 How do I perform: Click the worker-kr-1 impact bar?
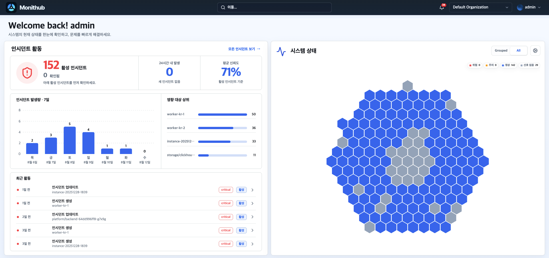[222, 114]
